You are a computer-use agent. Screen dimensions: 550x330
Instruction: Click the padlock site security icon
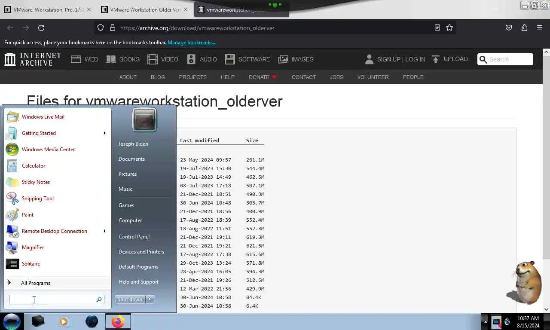coord(113,28)
